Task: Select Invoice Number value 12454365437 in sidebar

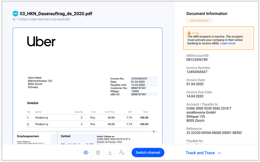Action: 197,72
